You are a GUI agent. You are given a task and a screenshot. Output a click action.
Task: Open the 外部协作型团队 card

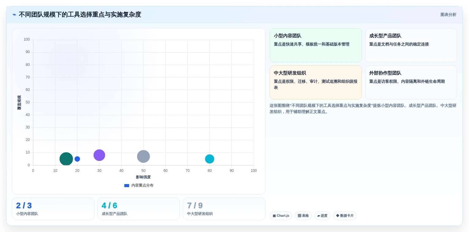click(x=411, y=82)
